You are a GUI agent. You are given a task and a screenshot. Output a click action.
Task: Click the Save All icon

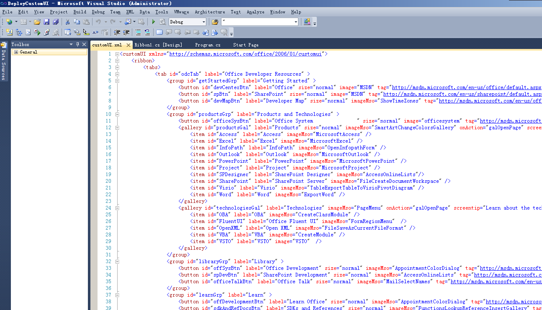(x=55, y=22)
